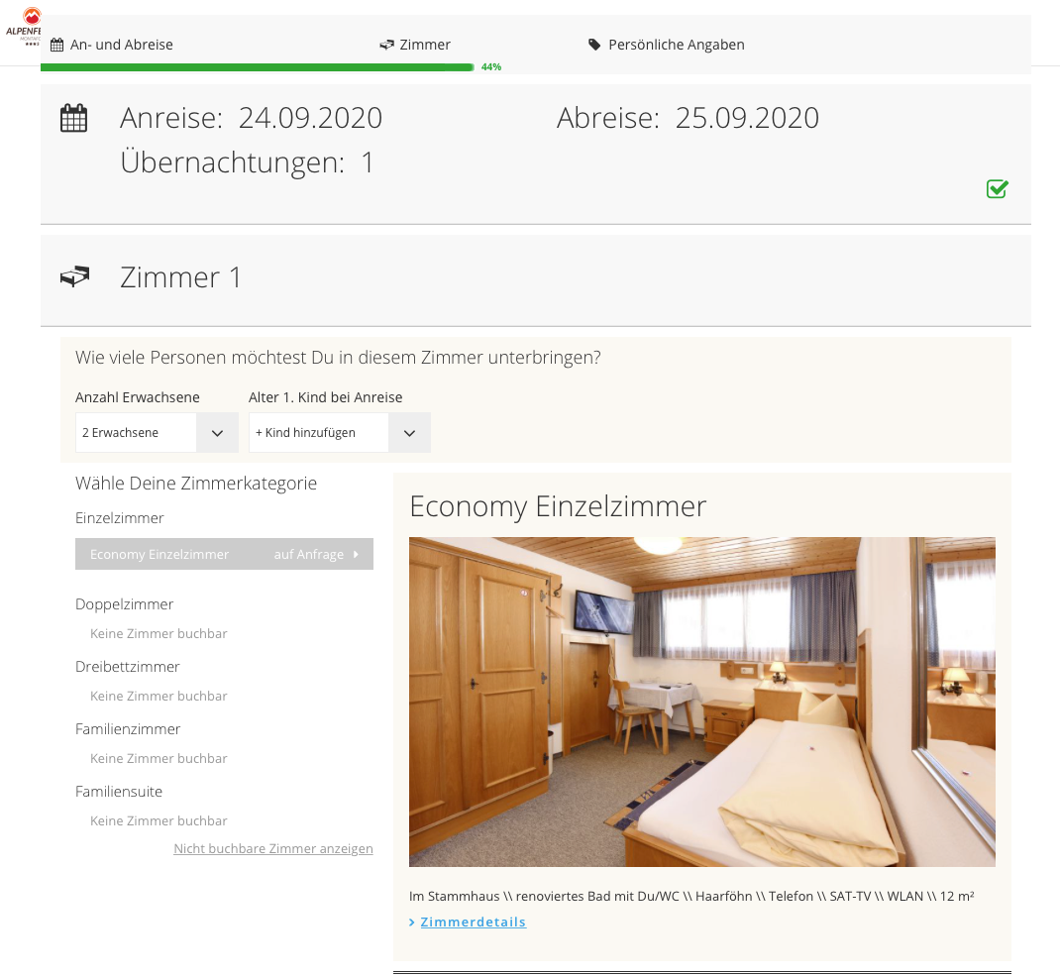Click the green checkmark in date section

pyautogui.click(x=997, y=188)
